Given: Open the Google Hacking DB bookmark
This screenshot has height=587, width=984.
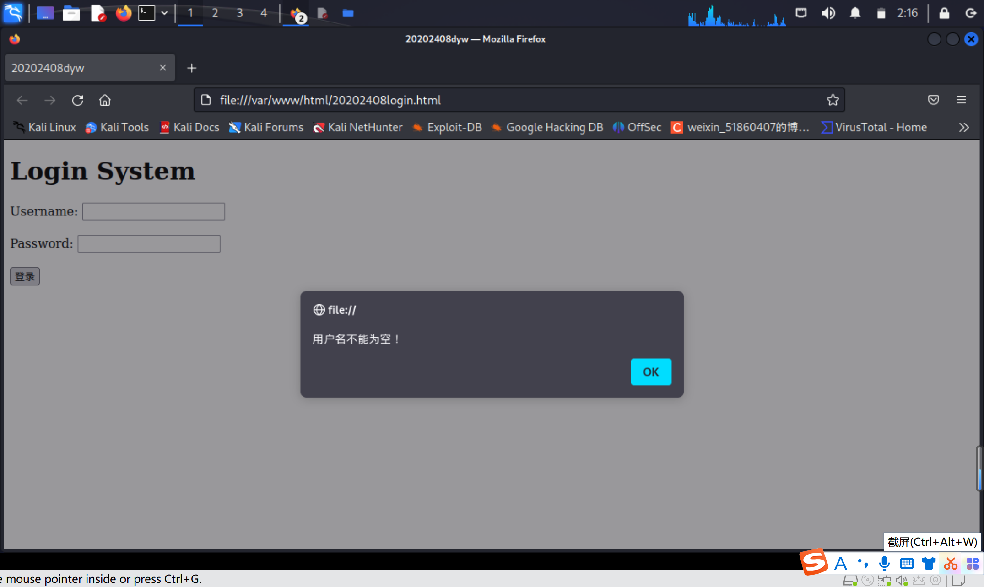Looking at the screenshot, I should (x=547, y=127).
